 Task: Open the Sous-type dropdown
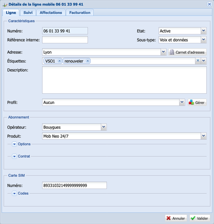[204, 40]
